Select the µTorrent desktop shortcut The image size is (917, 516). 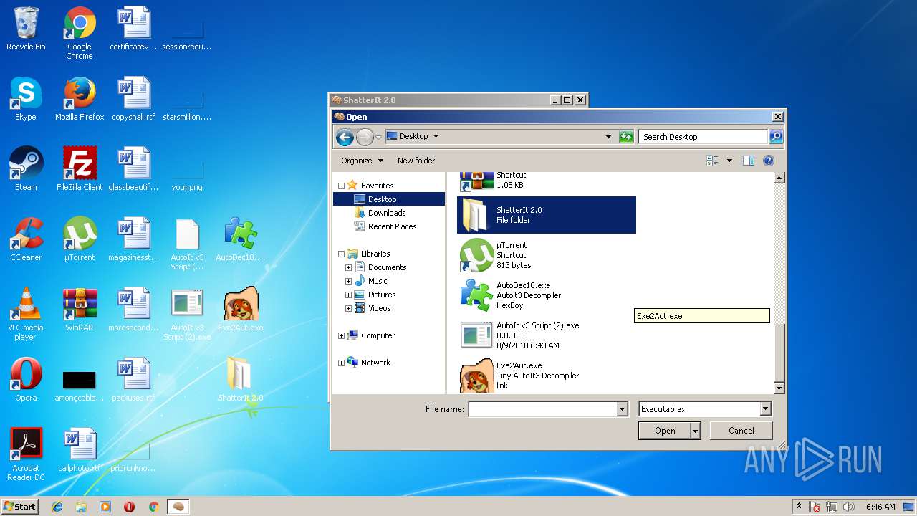click(80, 240)
